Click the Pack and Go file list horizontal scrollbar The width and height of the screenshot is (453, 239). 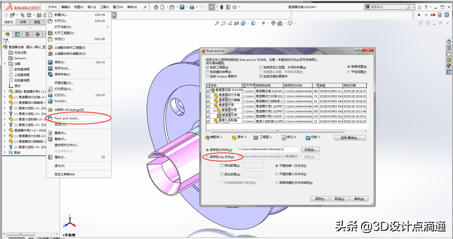[x=278, y=131]
